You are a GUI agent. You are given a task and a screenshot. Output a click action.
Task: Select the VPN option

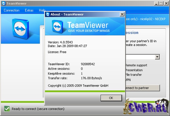(x=128, y=80)
